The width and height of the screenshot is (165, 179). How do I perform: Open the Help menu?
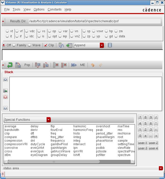tap(68, 9)
